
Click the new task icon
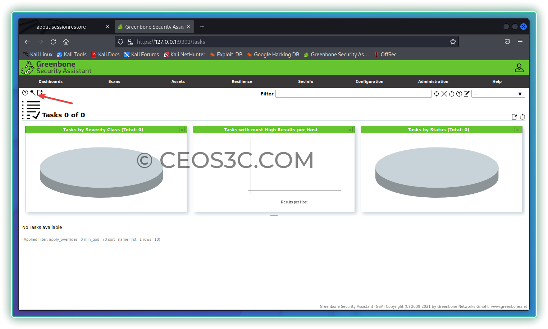point(40,93)
